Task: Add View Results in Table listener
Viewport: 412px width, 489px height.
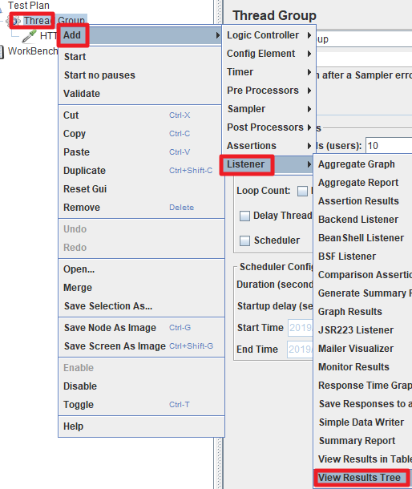Action: pyautogui.click(x=363, y=459)
